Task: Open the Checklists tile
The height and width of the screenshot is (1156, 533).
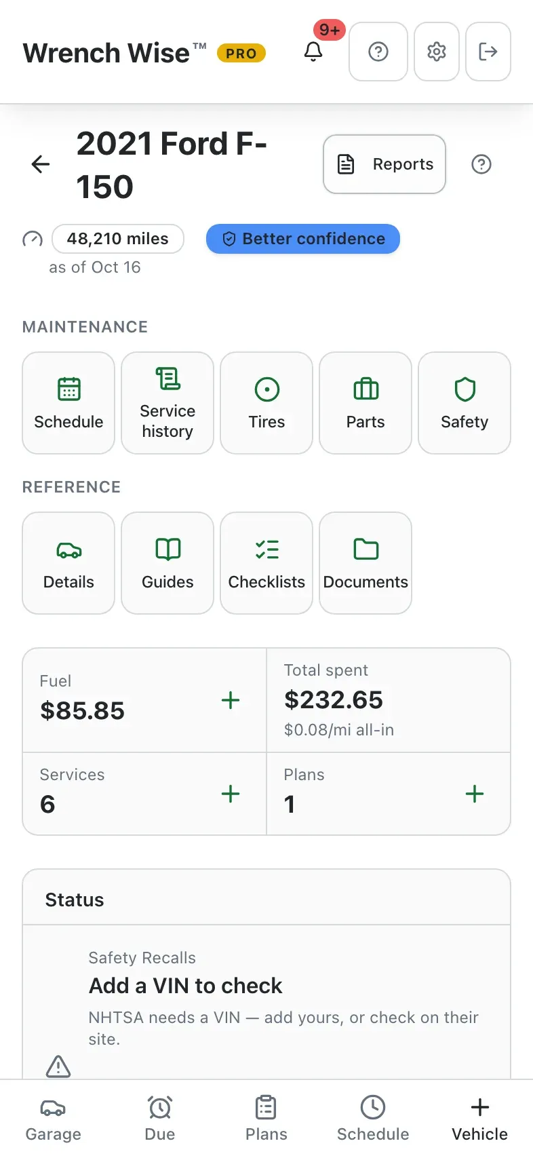Action: click(266, 563)
